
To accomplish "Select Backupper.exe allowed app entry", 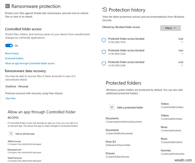I will [15, 150].
